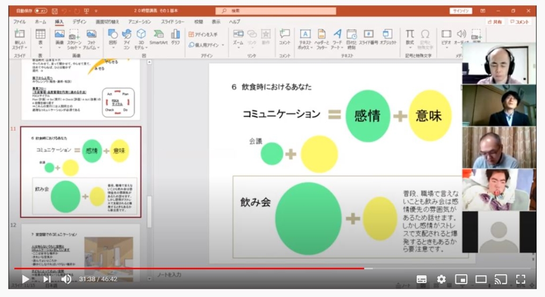Click the Save icon in title bar
The width and height of the screenshot is (545, 297).
coord(55,11)
